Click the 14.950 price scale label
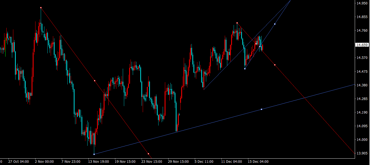The height and width of the screenshot is (165, 370). pyautogui.click(x=362, y=3)
